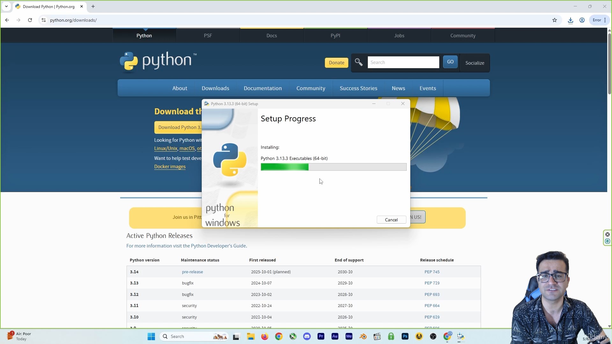Open Chrome downloads tray icon
Image resolution: width=612 pixels, height=344 pixels.
tap(571, 20)
